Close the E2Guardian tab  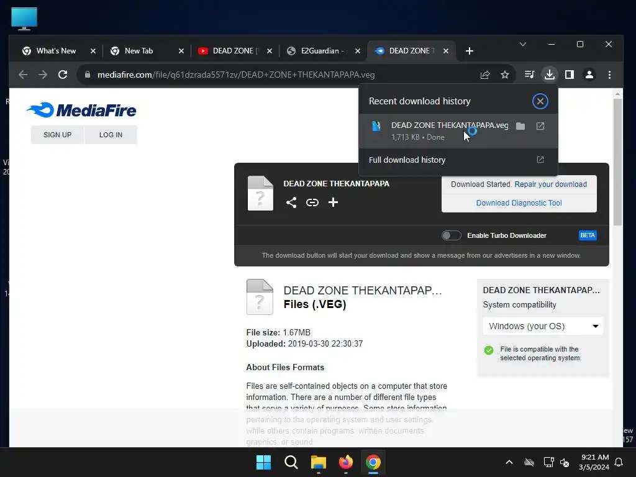coord(357,51)
